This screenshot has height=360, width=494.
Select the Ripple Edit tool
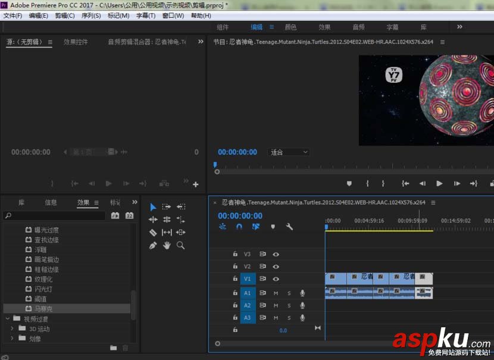click(153, 220)
